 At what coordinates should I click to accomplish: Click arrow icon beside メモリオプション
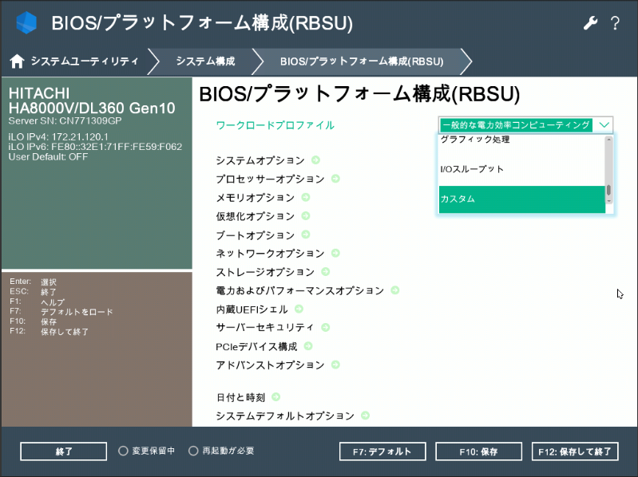(x=306, y=198)
